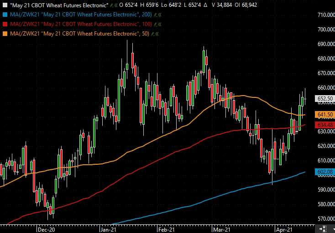Open the MA 100 study edit pencil

click(x=156, y=24)
